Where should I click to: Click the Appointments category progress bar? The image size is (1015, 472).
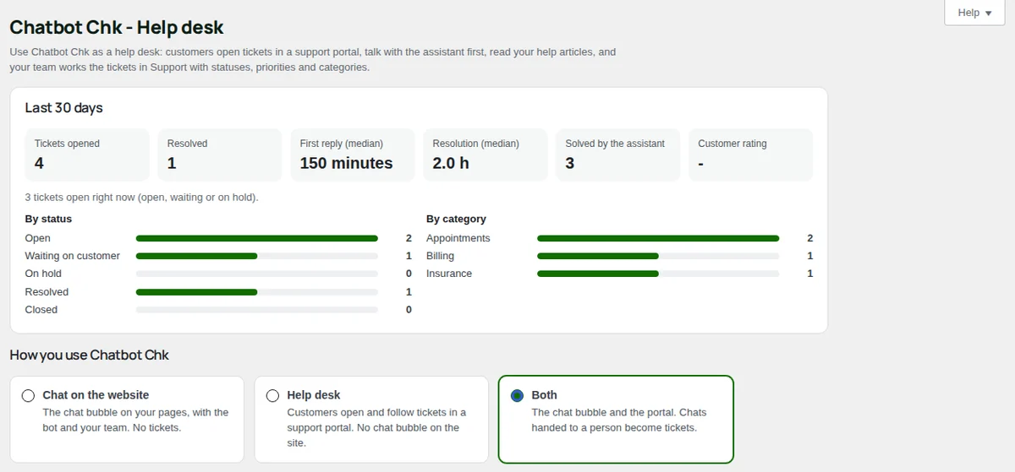pyautogui.click(x=658, y=238)
